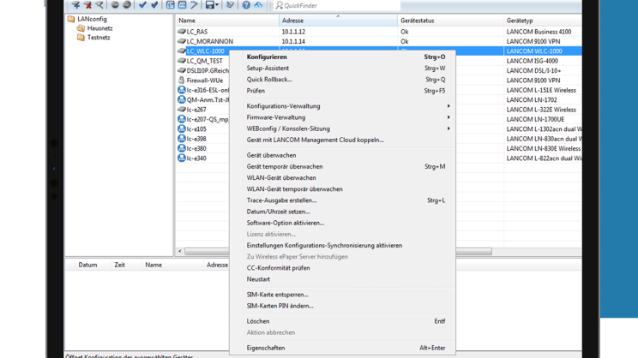Click the blue access point icon beside lc-e340

182,158
